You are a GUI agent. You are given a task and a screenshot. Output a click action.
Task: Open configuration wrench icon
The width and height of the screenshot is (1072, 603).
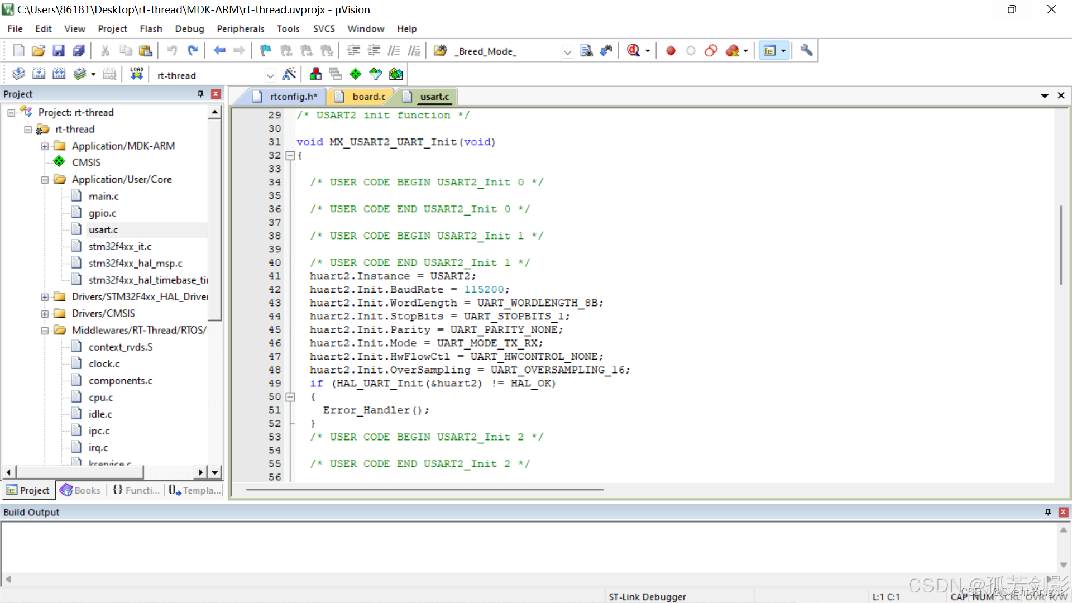[806, 51]
